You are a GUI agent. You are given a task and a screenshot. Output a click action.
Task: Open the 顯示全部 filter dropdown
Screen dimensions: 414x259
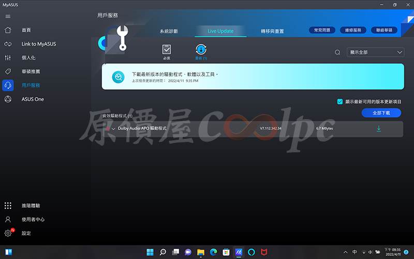[376, 52]
